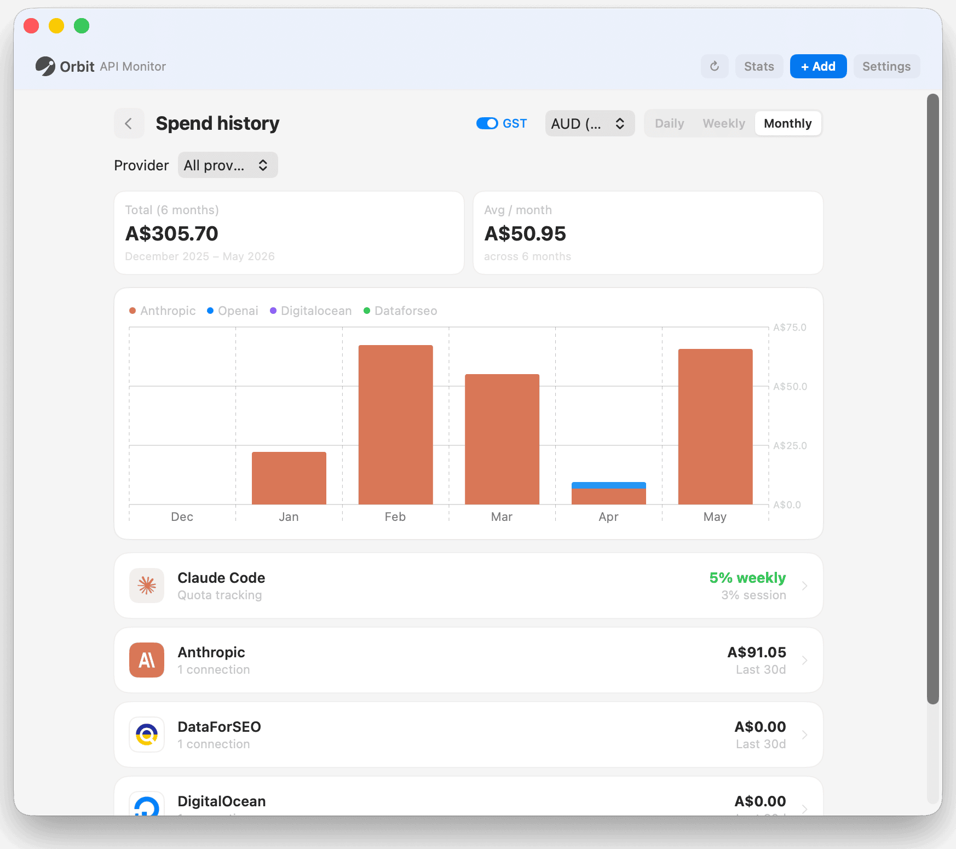This screenshot has height=849, width=956.
Task: Expand the DigitalOcean row chevron
Action: pos(804,808)
